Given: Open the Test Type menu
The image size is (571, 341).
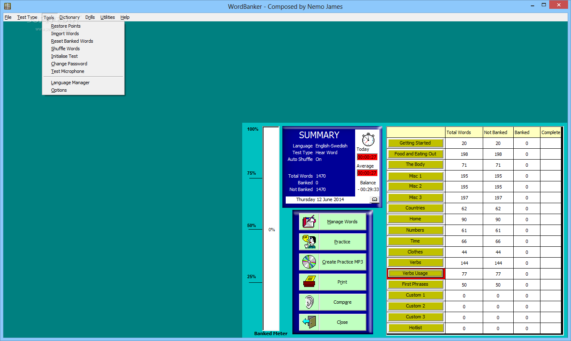Looking at the screenshot, I should pyautogui.click(x=27, y=17).
